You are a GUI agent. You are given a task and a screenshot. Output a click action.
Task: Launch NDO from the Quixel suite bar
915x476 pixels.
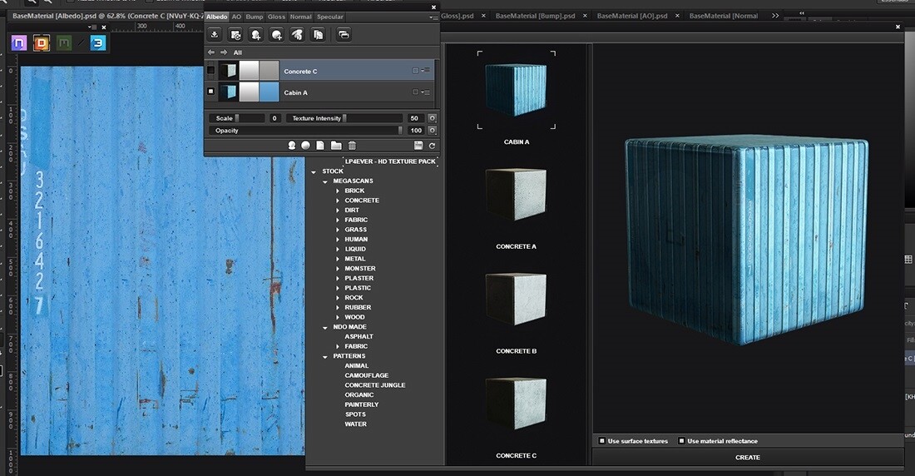(19, 42)
